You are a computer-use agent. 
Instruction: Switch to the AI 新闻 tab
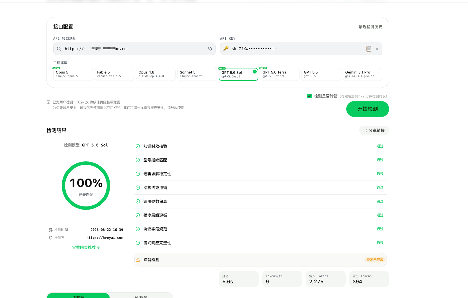(141, 296)
